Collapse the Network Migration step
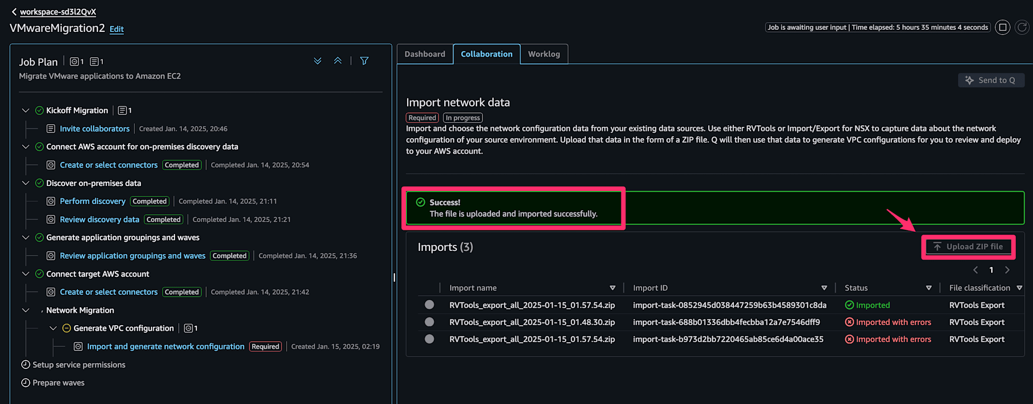1033x404 pixels. pos(25,310)
